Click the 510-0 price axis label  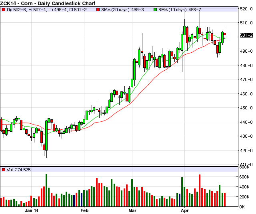tap(246, 23)
